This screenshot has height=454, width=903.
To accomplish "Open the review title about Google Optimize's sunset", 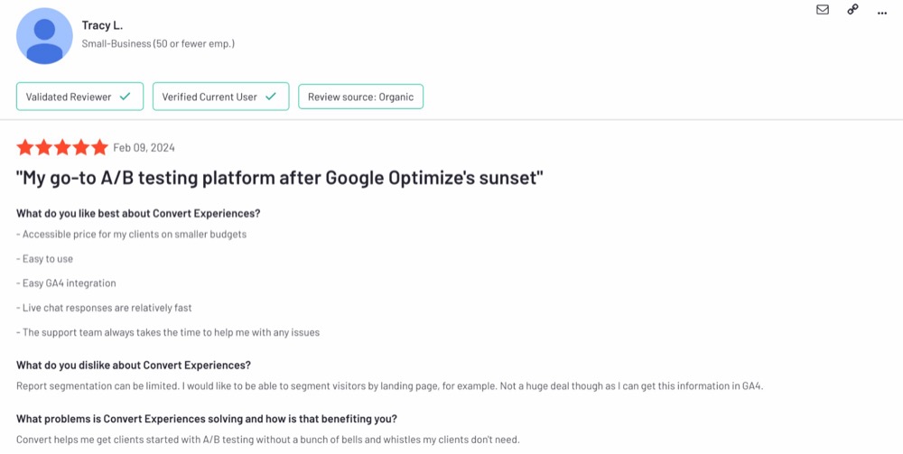I will (279, 178).
